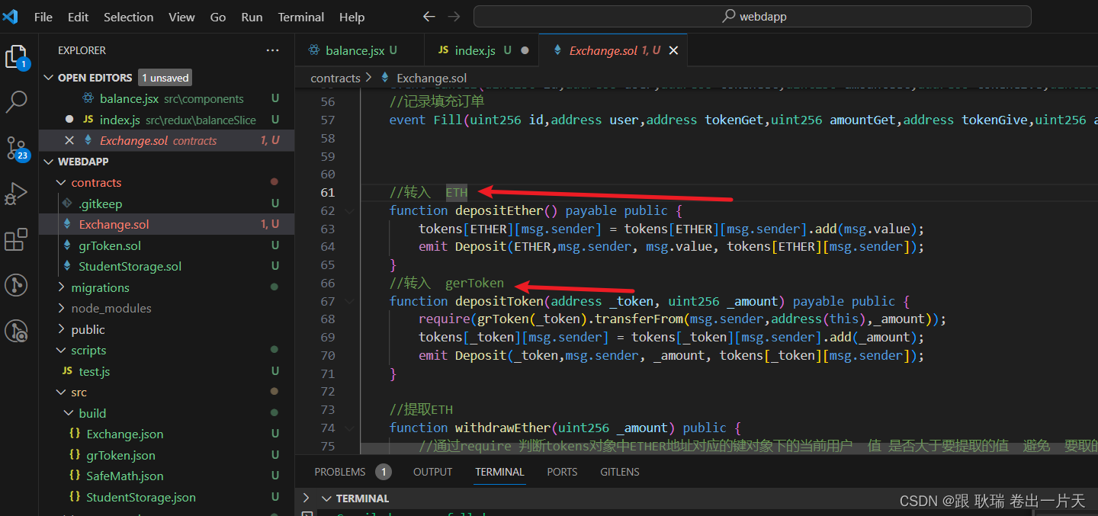Image resolution: width=1098 pixels, height=516 pixels.
Task: Collapse the scripts folder
Action: coord(62,351)
